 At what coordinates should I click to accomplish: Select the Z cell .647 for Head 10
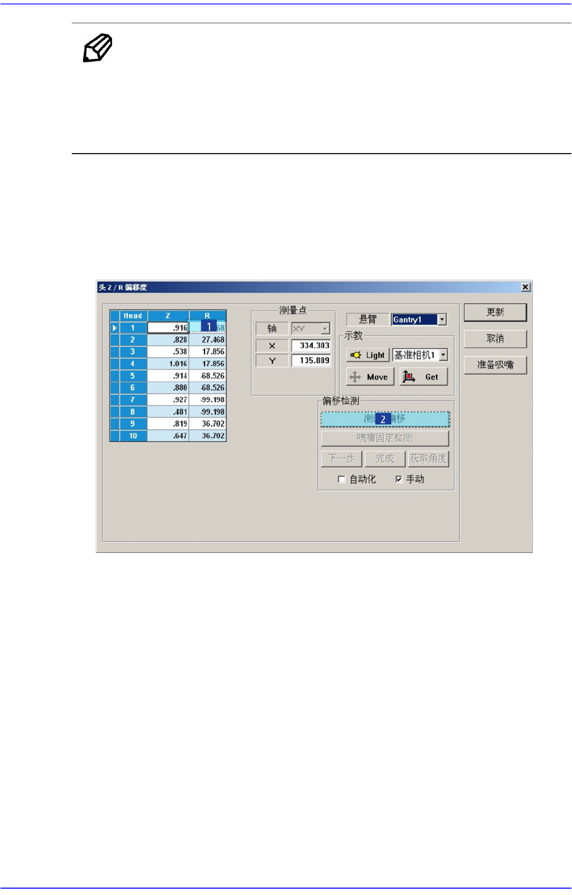tap(168, 436)
